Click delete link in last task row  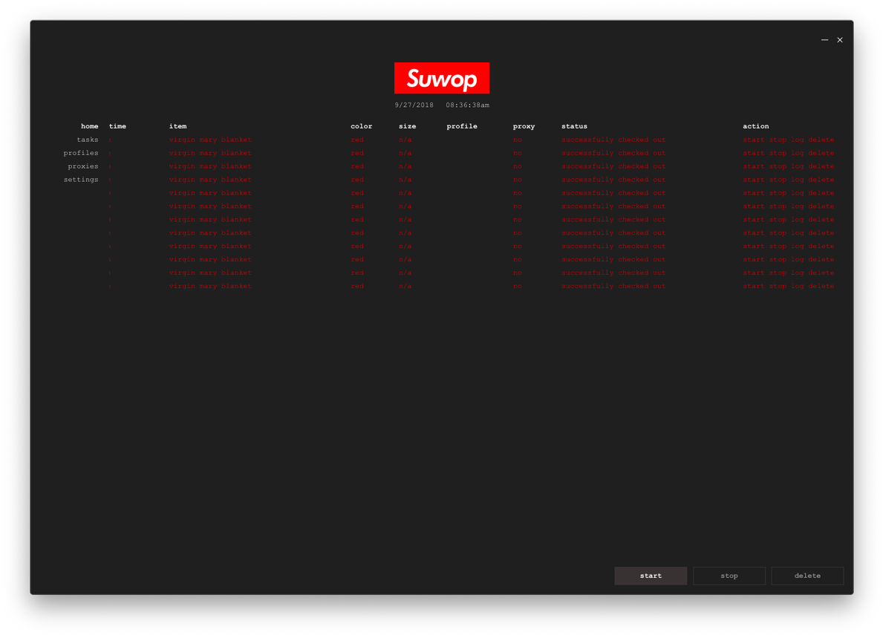click(x=821, y=286)
